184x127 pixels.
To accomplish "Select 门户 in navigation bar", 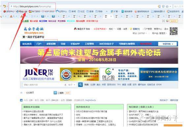I will pos(39,44).
